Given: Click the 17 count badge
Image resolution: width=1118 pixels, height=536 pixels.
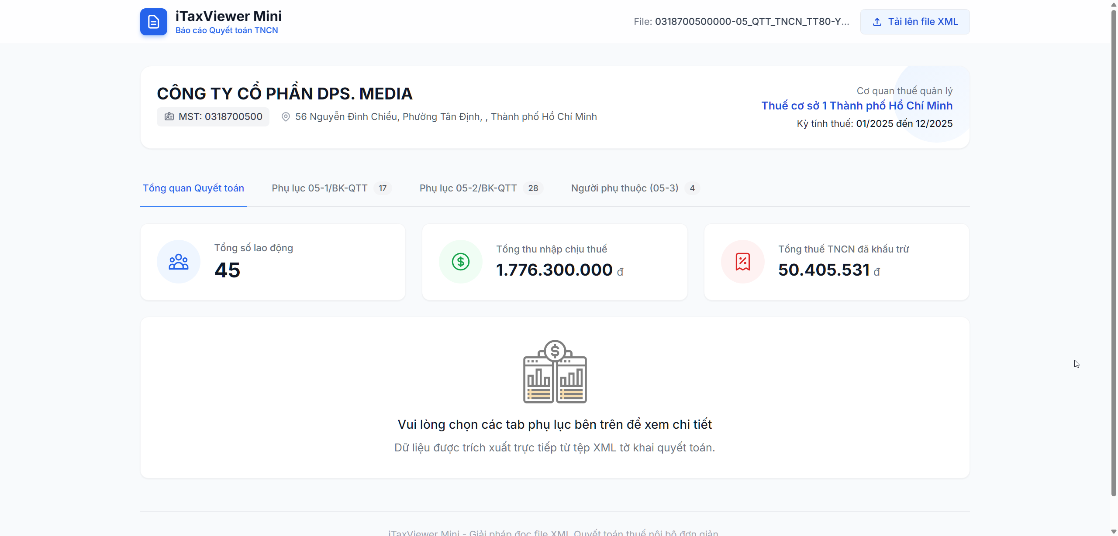Looking at the screenshot, I should (383, 188).
